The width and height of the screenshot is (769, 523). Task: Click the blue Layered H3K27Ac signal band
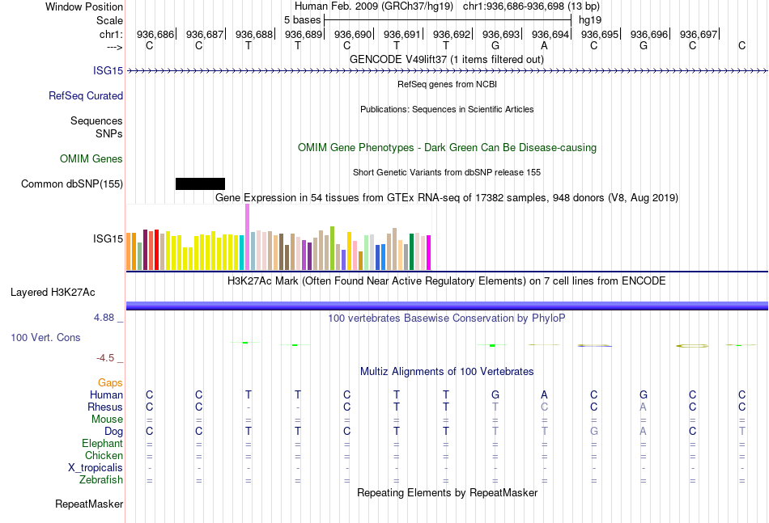447,306
